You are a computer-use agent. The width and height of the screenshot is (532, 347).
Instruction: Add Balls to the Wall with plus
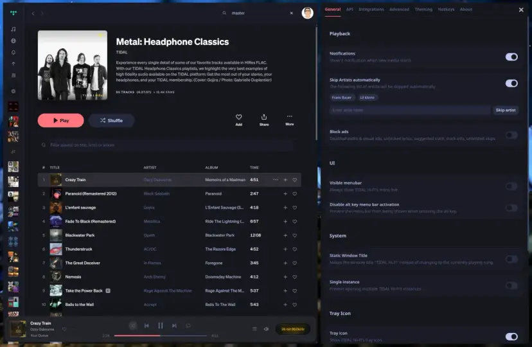coord(285,305)
